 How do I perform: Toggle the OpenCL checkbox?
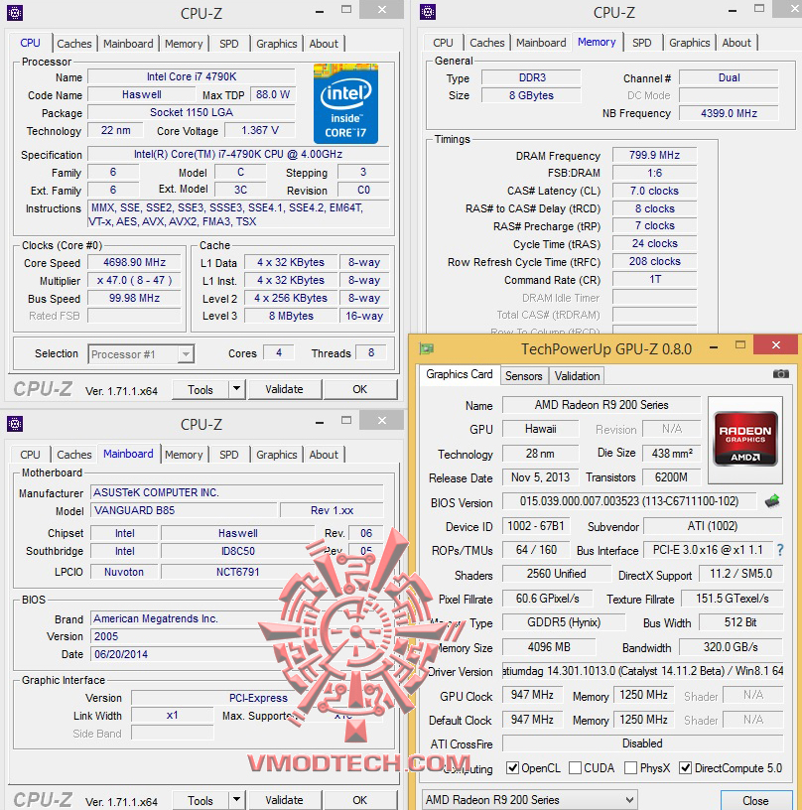pos(512,767)
